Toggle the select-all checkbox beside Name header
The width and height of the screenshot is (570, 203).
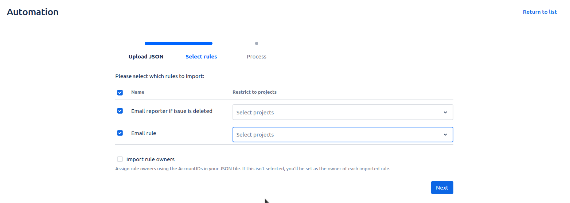coord(120,93)
